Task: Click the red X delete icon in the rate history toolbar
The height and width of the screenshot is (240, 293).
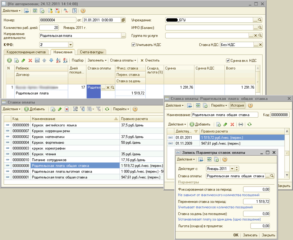Action: click(232, 125)
